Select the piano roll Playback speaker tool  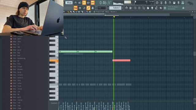[90, 12]
